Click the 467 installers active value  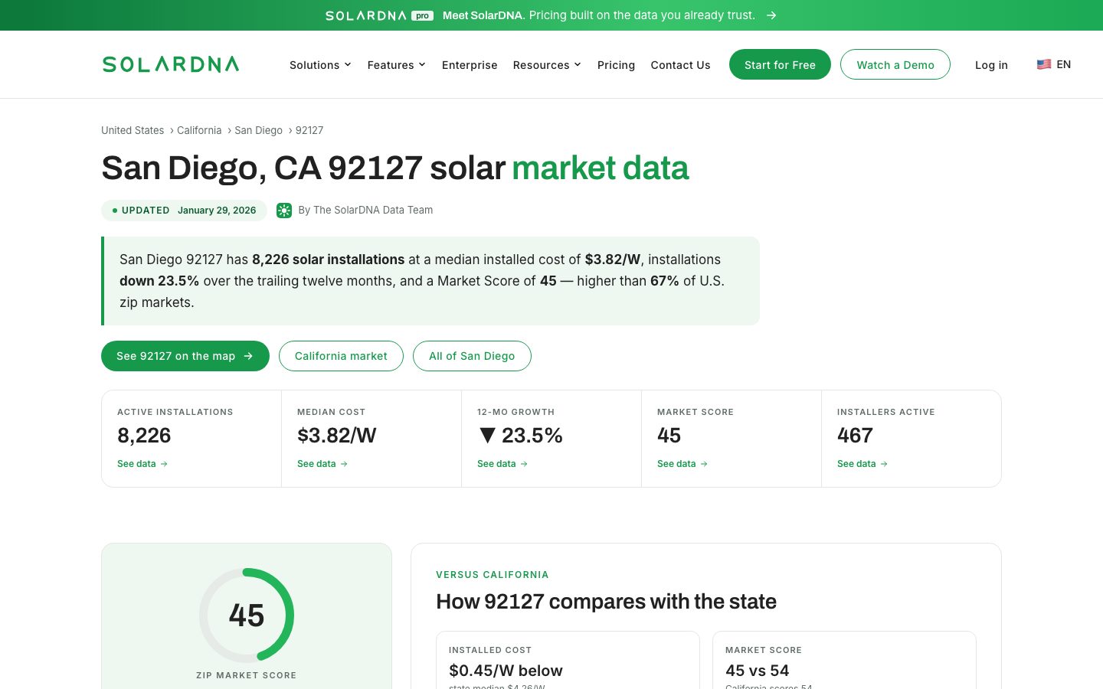[x=855, y=436]
